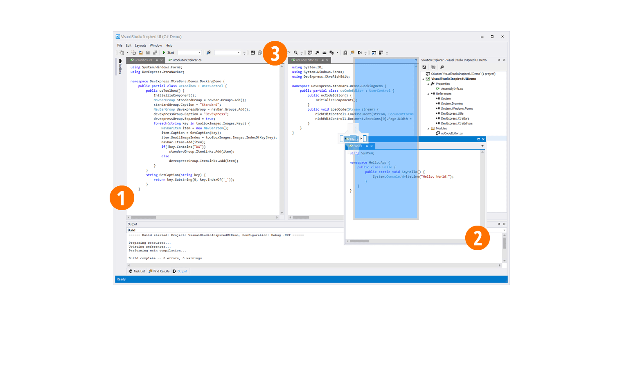Click horizontal scrollbar thumb of ucToolbox editor

(x=144, y=217)
